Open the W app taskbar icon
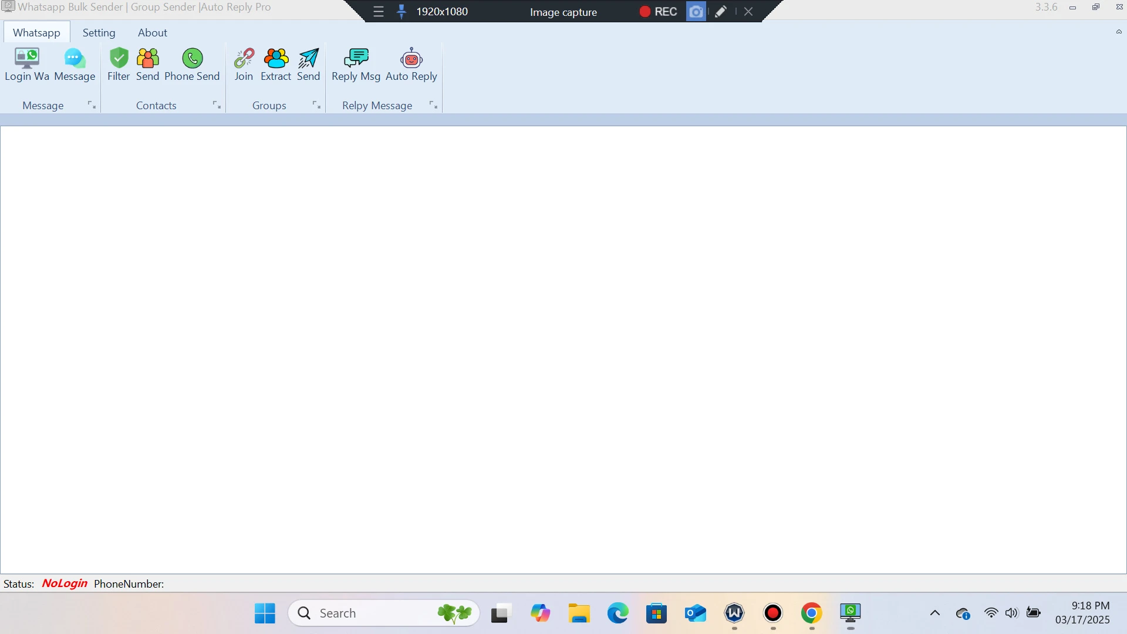Screen dimensions: 1127x634 pos(734,613)
